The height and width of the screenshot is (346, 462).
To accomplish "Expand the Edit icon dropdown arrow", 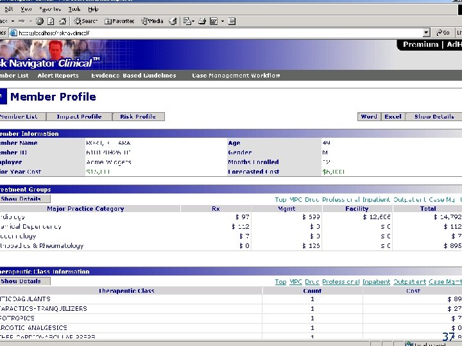I will [x=223, y=21].
